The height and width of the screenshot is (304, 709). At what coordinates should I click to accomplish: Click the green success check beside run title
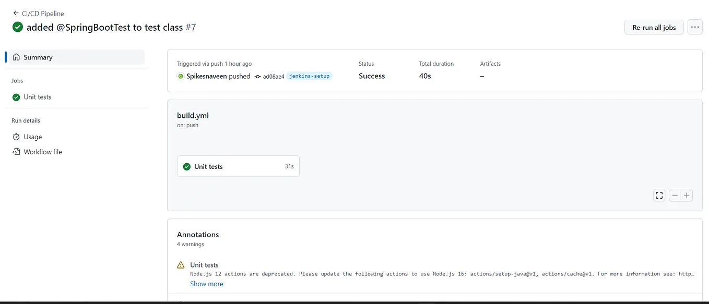(17, 27)
